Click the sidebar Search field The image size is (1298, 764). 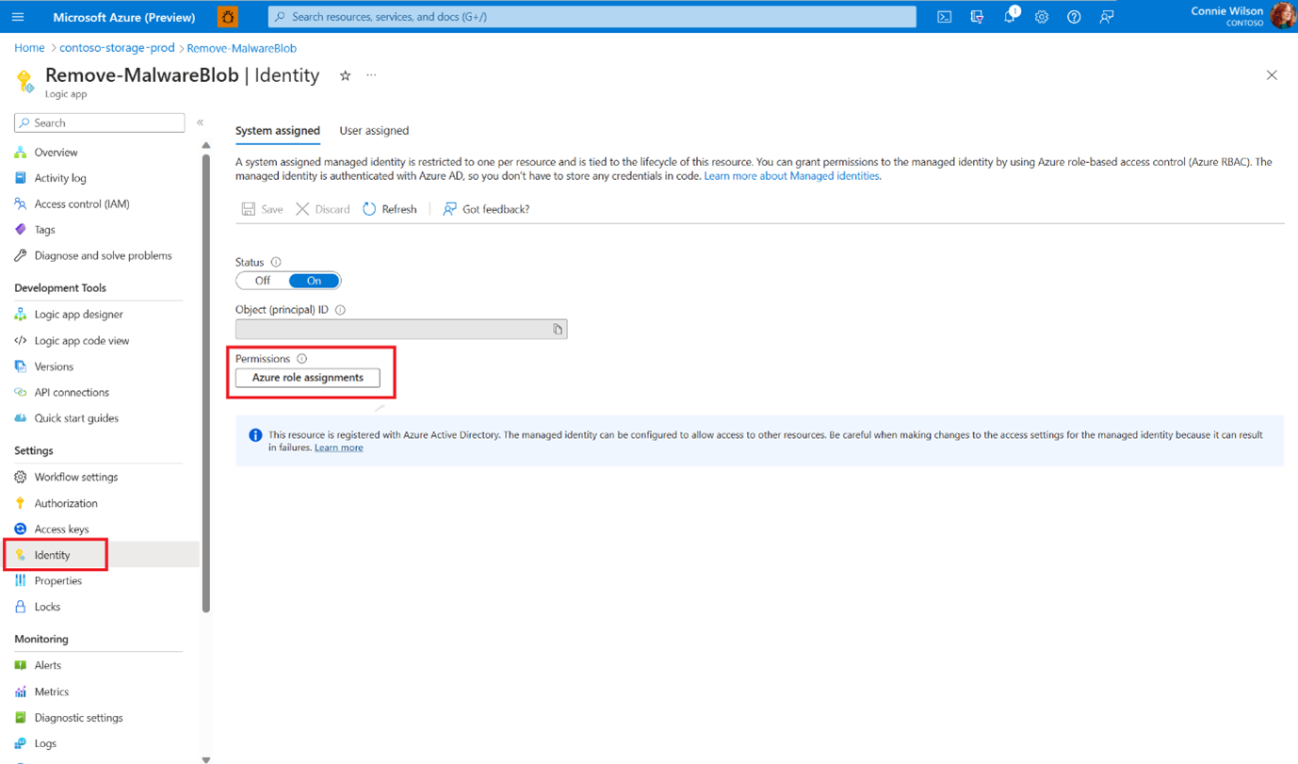pos(100,122)
